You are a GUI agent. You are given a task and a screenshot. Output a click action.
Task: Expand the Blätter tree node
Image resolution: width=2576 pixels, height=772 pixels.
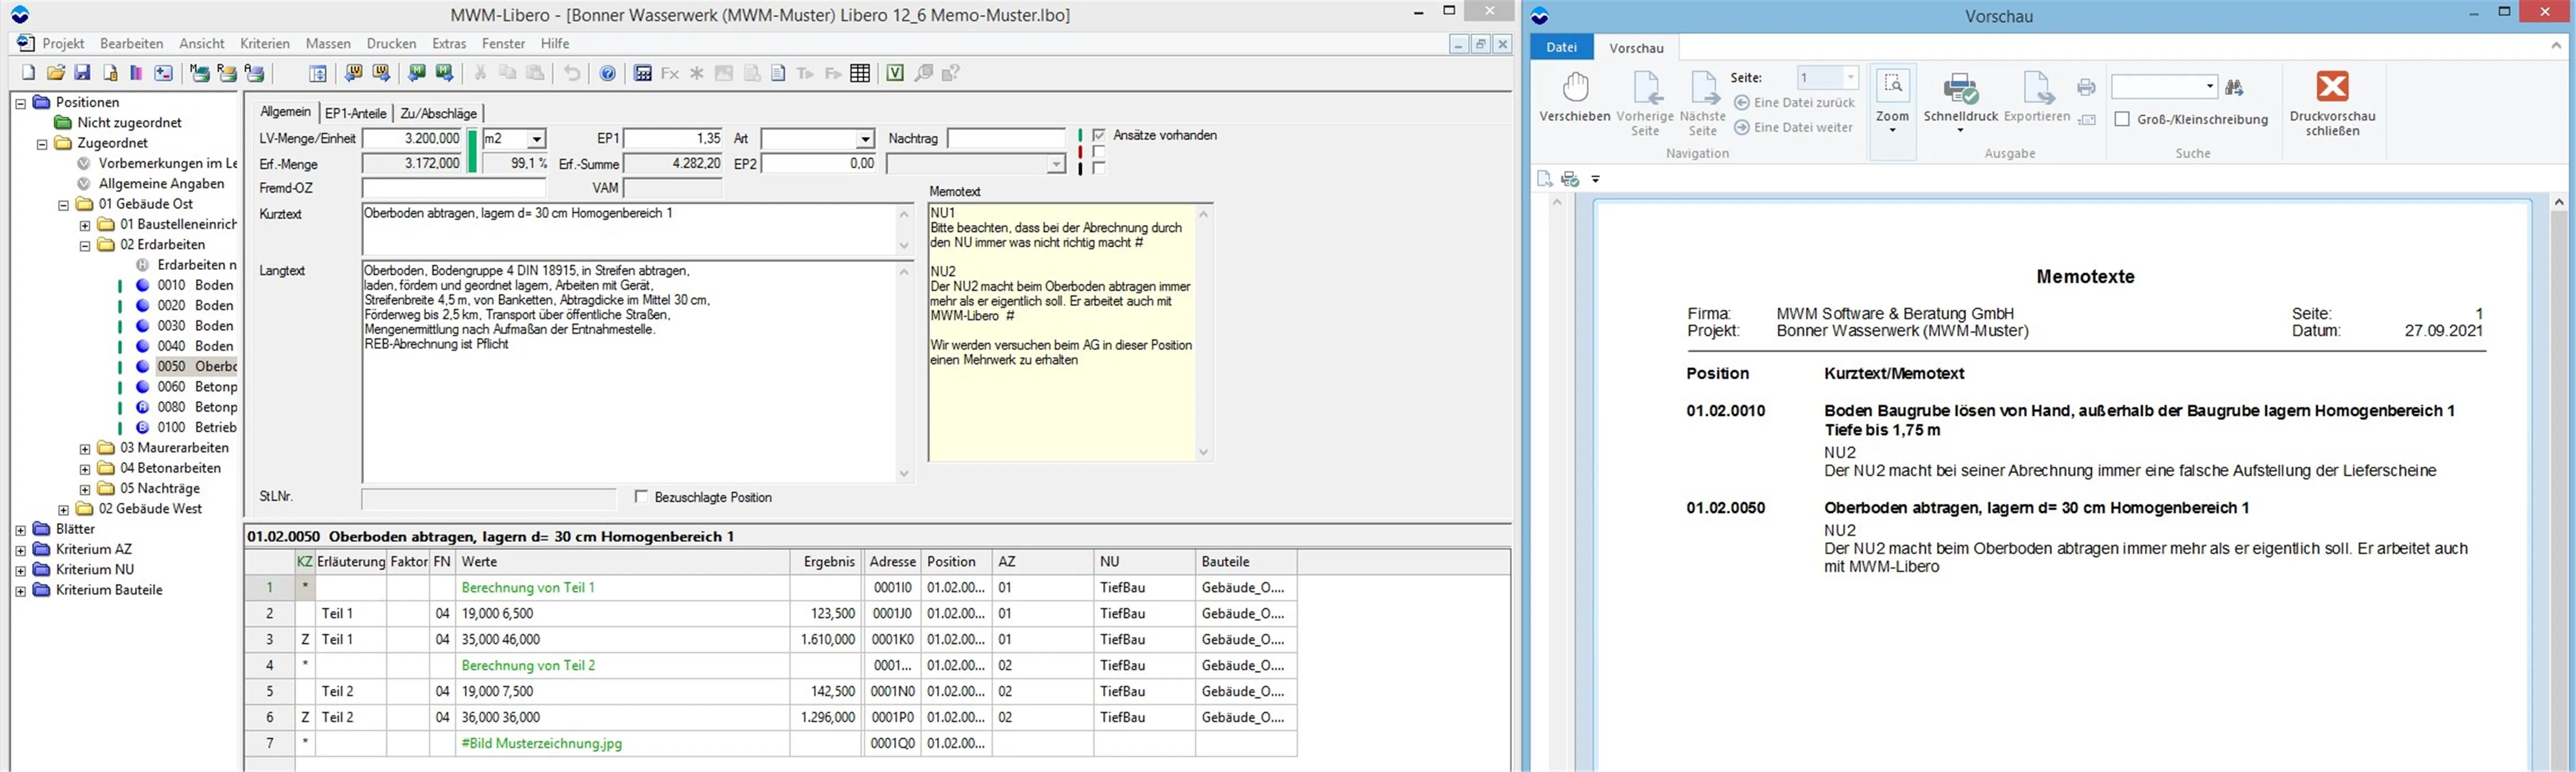pyautogui.click(x=21, y=530)
